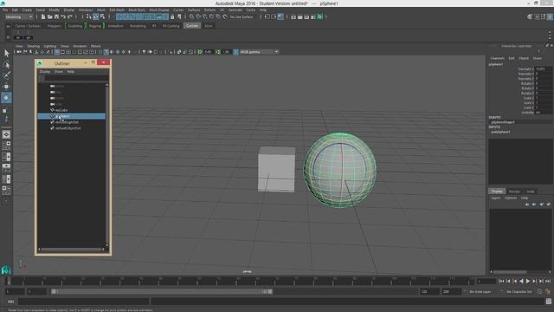554x312 pixels.
Task: Open Render Settings from green icon
Action: pyautogui.click(x=319, y=16)
